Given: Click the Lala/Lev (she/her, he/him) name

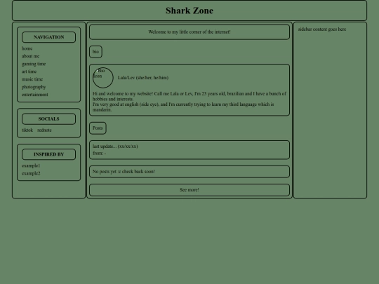Looking at the screenshot, I should click(x=143, y=78).
